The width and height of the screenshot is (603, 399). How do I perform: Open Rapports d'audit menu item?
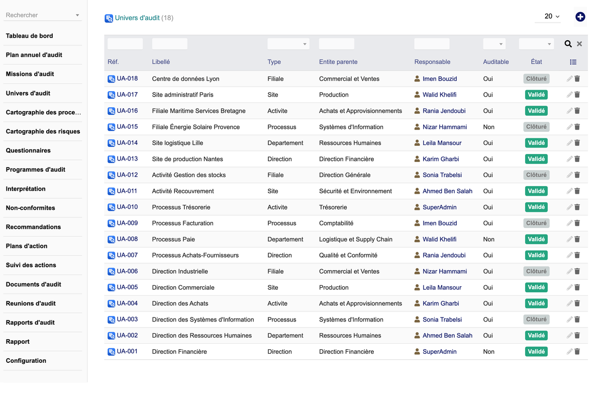[30, 323]
